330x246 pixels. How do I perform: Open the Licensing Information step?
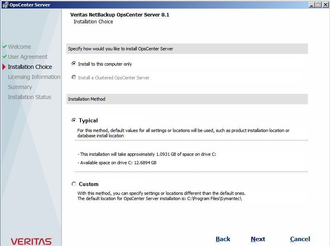(34, 77)
